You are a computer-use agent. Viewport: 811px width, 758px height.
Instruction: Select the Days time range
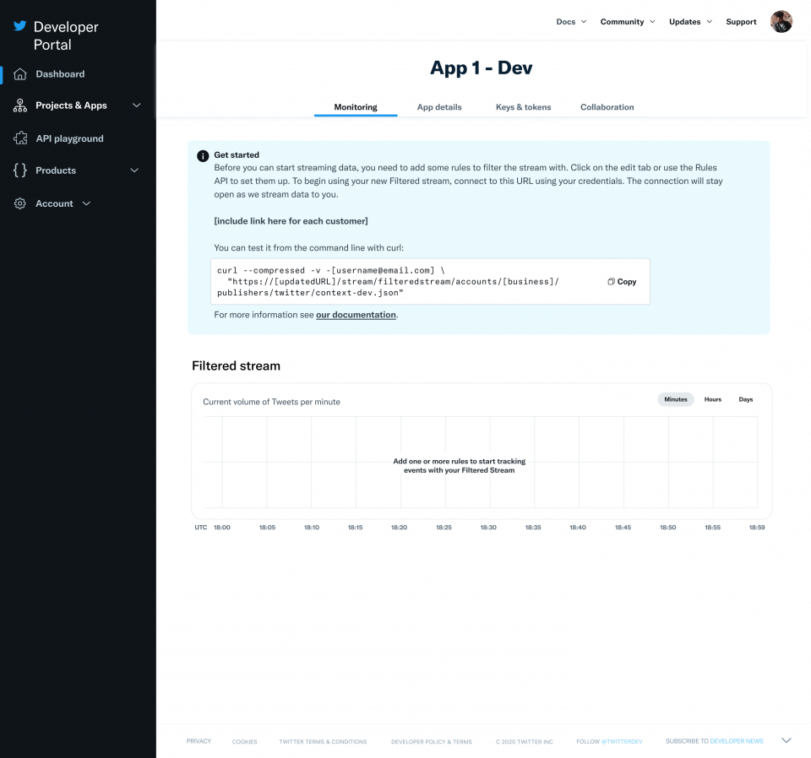pos(746,399)
